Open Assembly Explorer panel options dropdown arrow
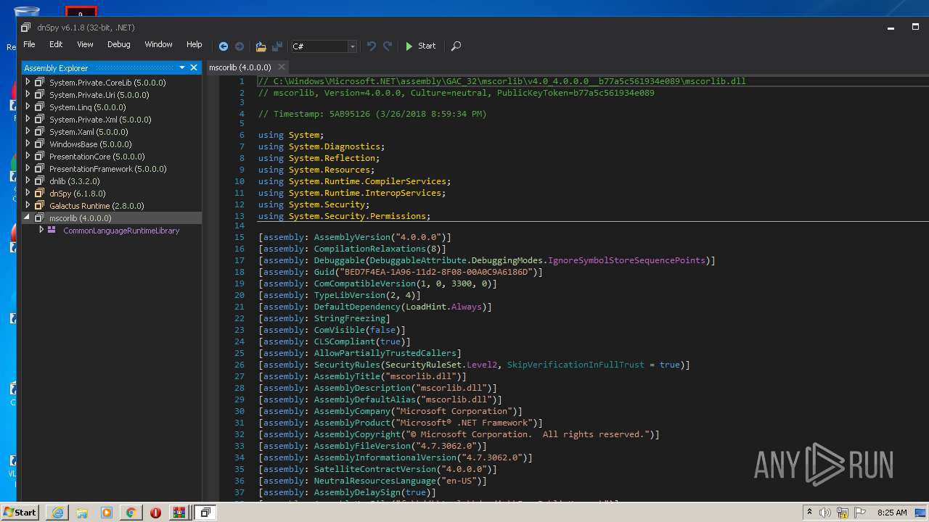 click(x=182, y=67)
